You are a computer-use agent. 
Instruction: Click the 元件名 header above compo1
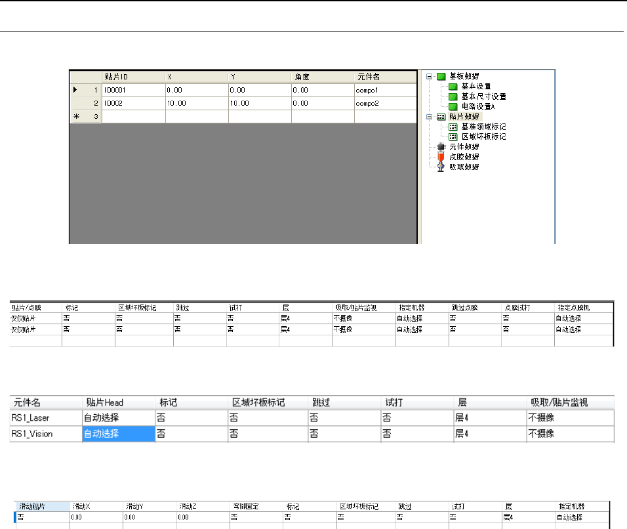click(386, 77)
